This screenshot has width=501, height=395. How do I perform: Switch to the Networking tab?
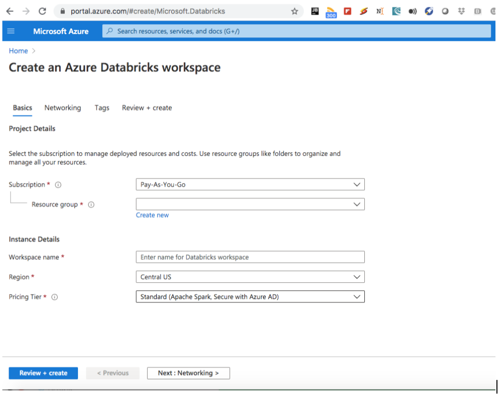[x=63, y=108]
